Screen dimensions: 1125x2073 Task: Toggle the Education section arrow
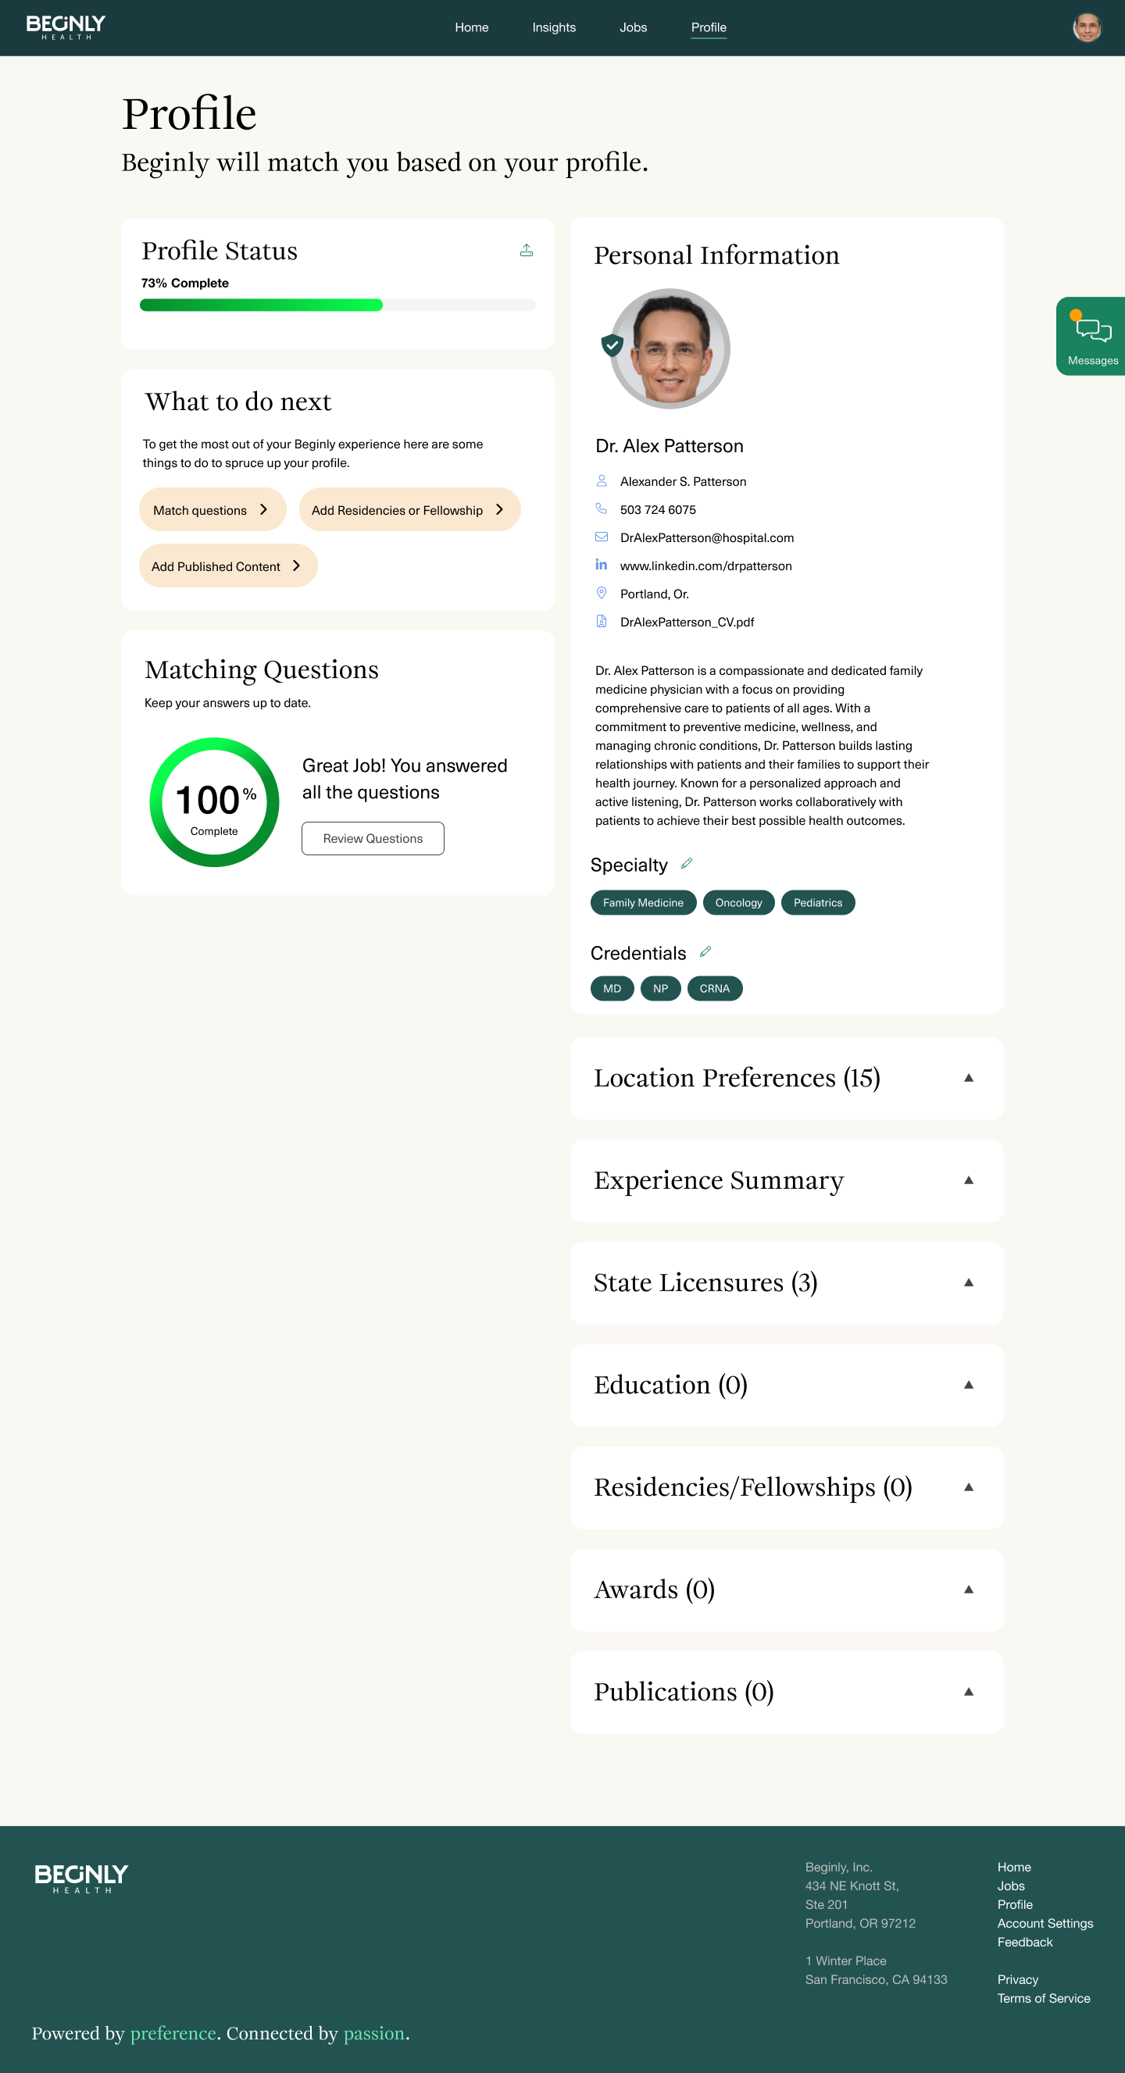point(968,1385)
